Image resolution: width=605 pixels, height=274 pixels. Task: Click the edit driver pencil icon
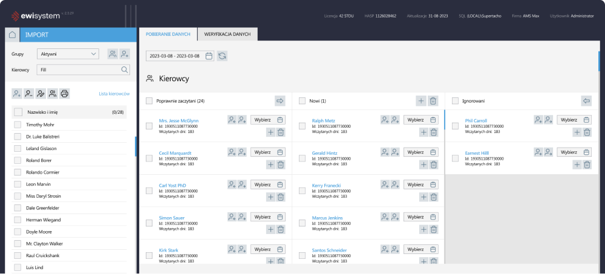(41, 93)
